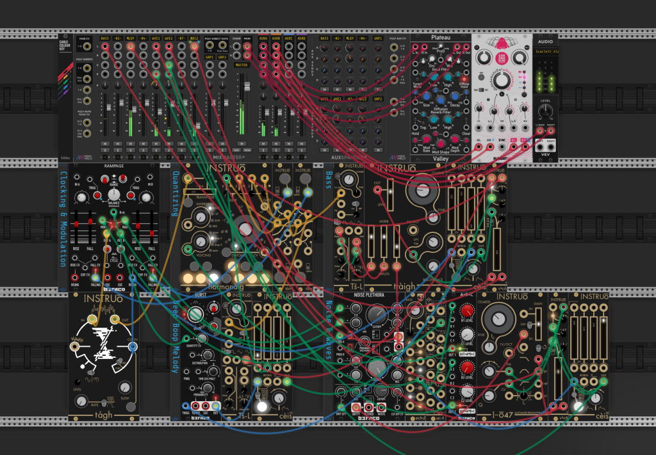Click the harmonàig VOICING knob
The width and height of the screenshot is (656, 455).
tap(201, 241)
